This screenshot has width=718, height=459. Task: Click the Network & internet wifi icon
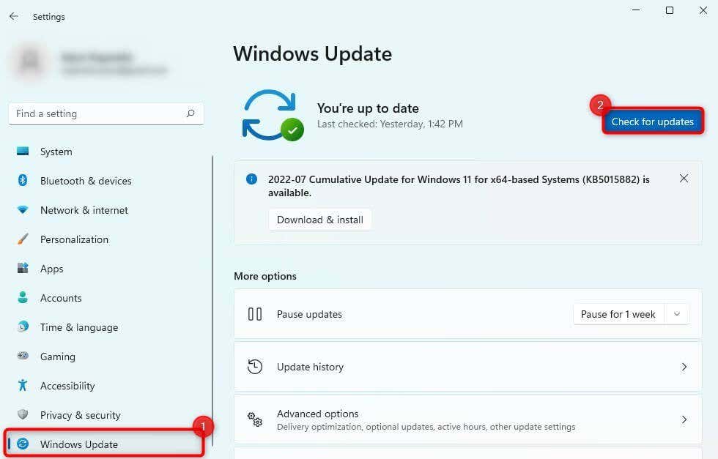point(23,209)
